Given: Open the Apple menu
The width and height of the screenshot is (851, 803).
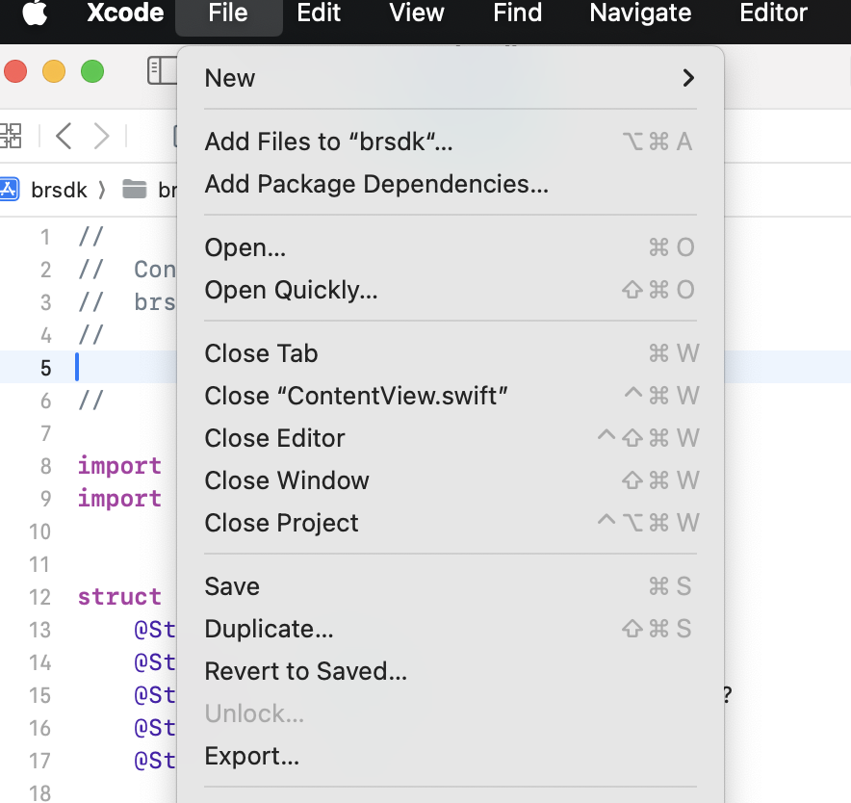Looking at the screenshot, I should tap(35, 12).
